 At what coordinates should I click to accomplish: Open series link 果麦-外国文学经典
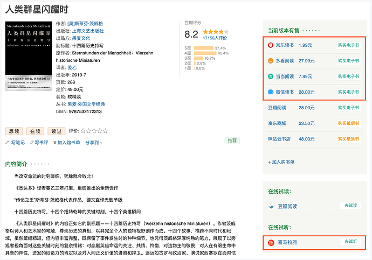pyautogui.click(x=86, y=104)
